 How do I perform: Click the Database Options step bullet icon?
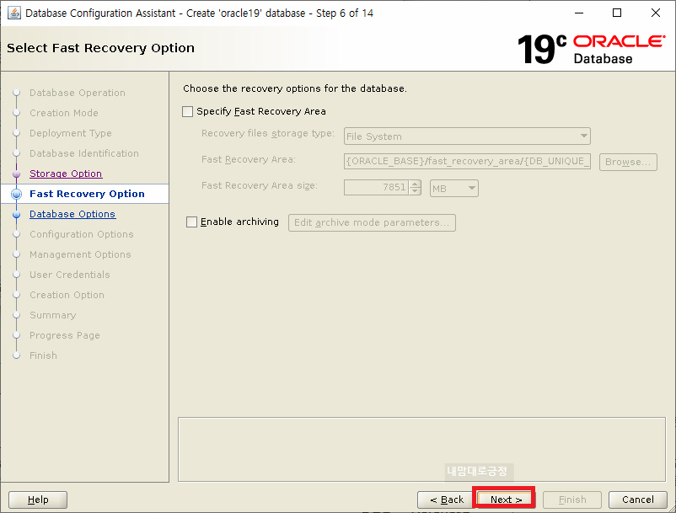tap(16, 215)
